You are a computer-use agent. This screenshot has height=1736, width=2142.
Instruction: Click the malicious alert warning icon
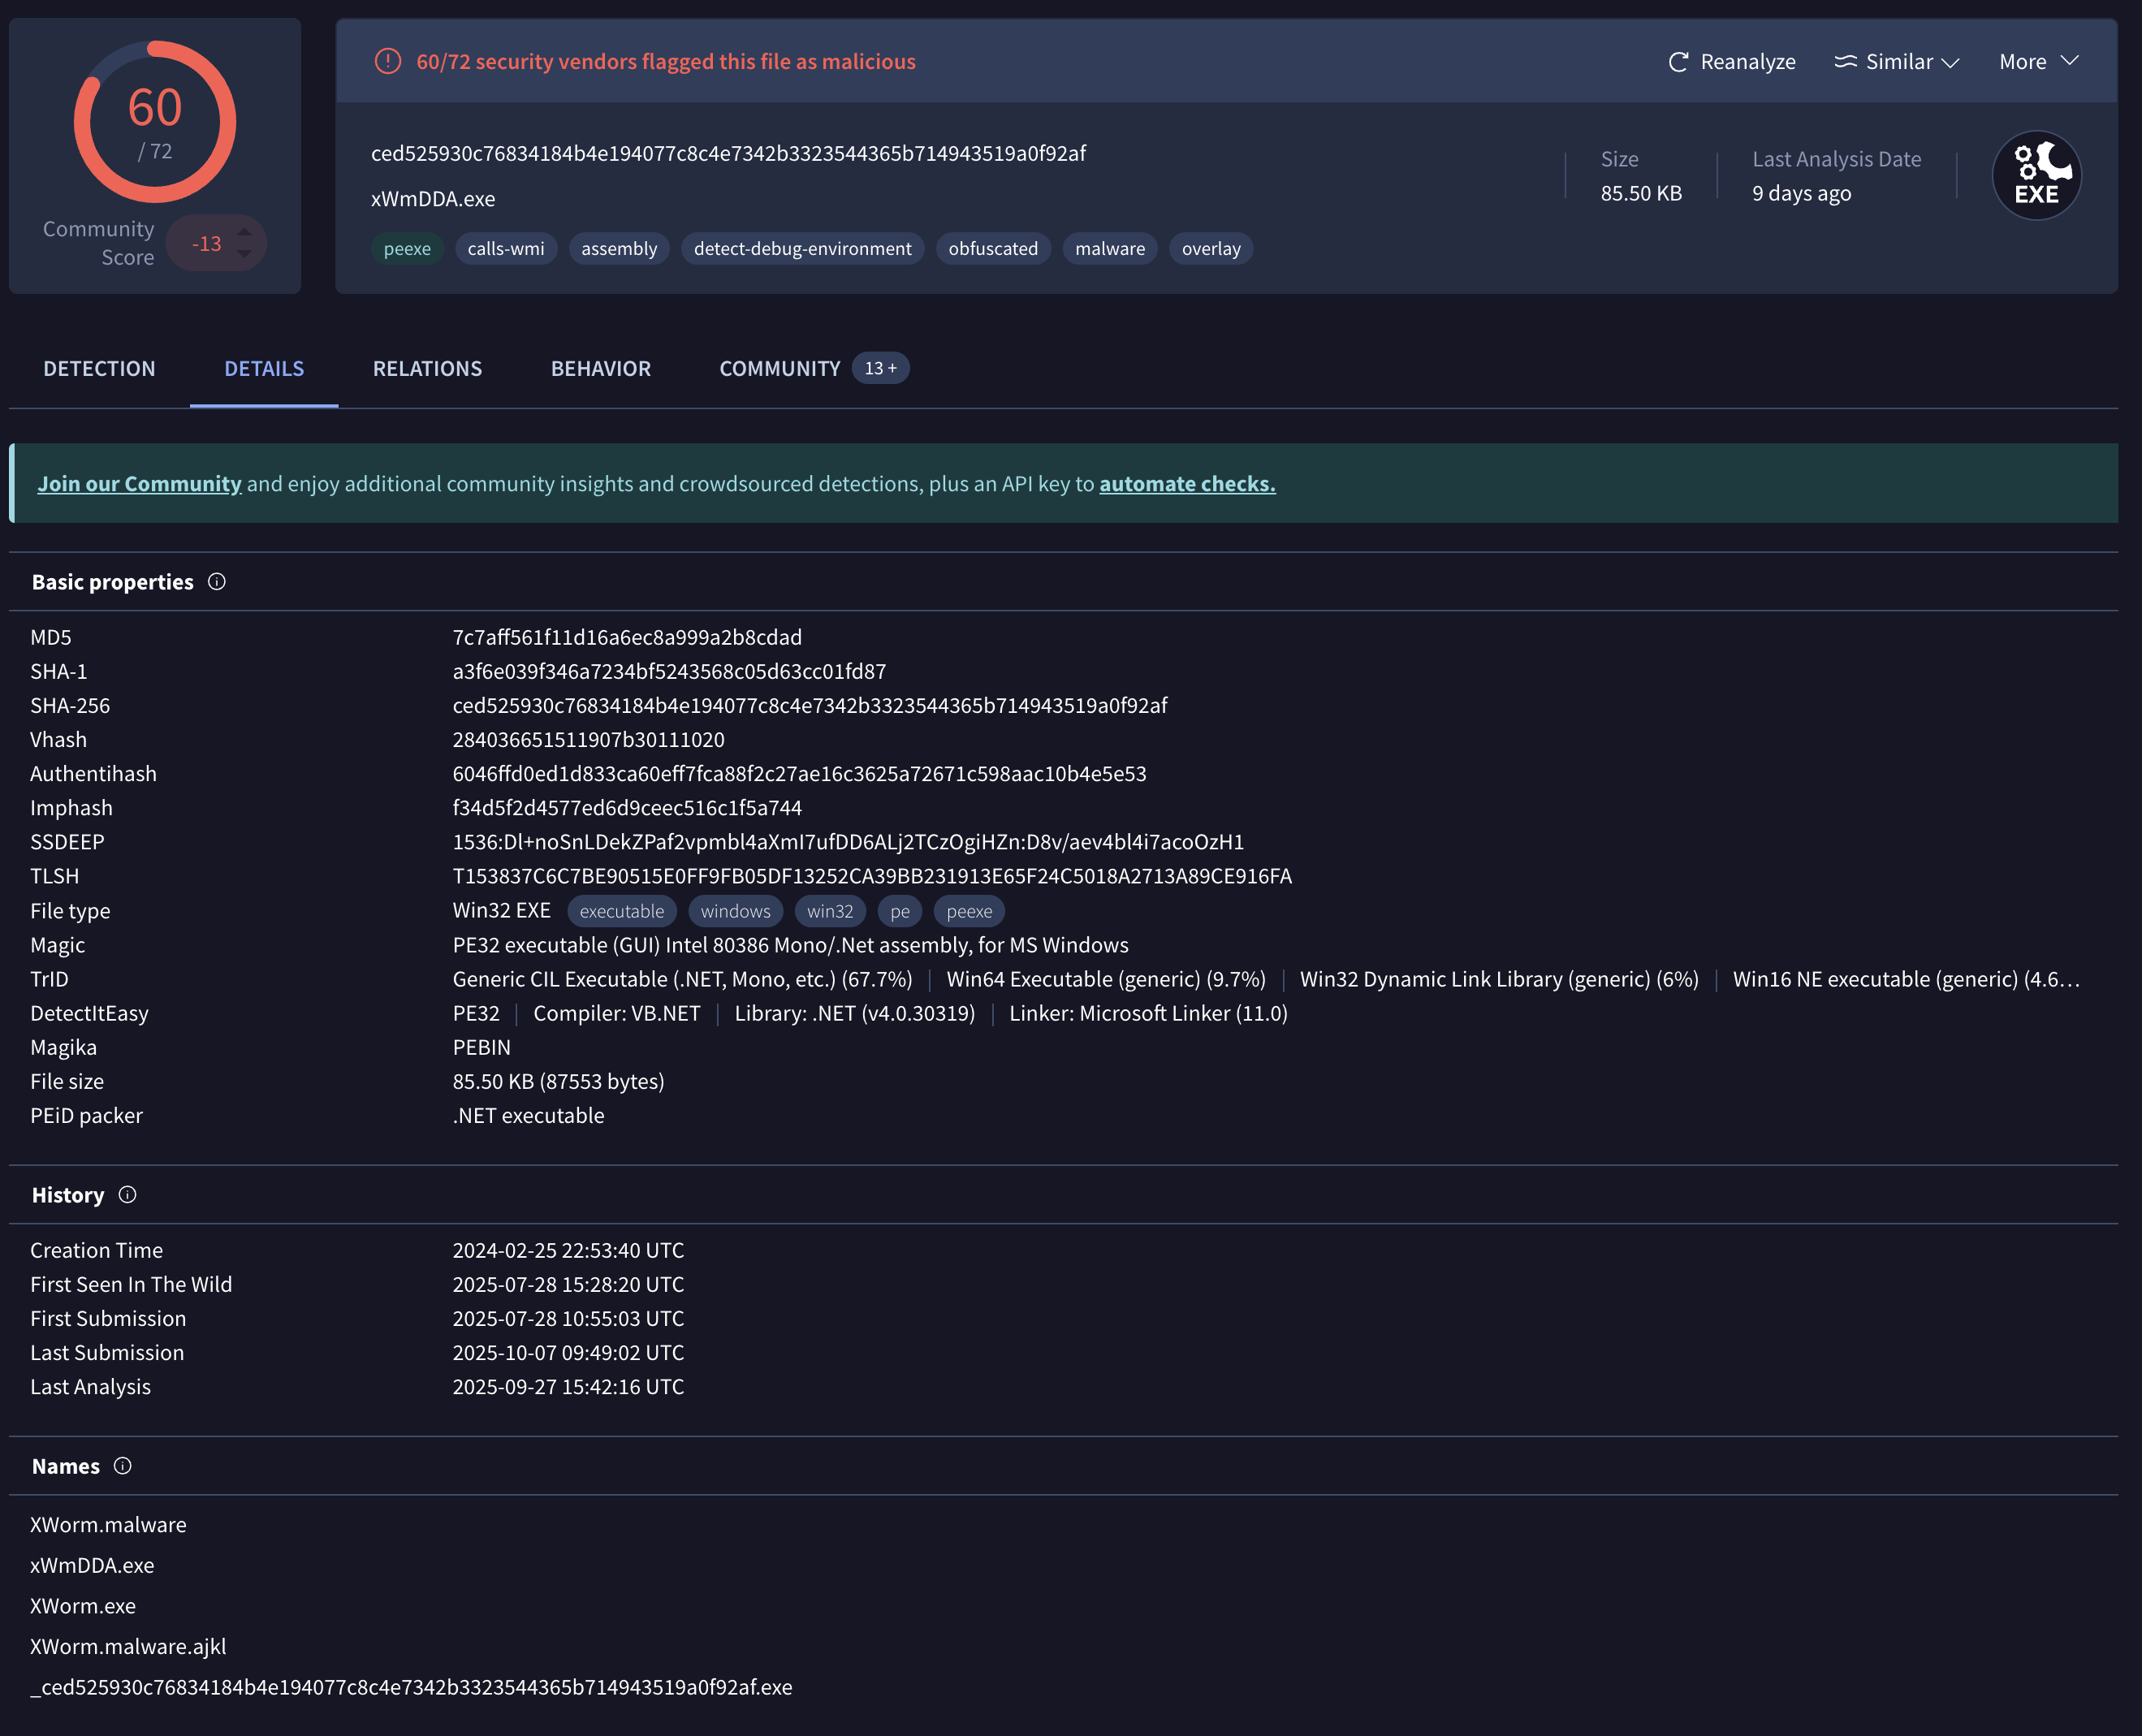coord(388,62)
